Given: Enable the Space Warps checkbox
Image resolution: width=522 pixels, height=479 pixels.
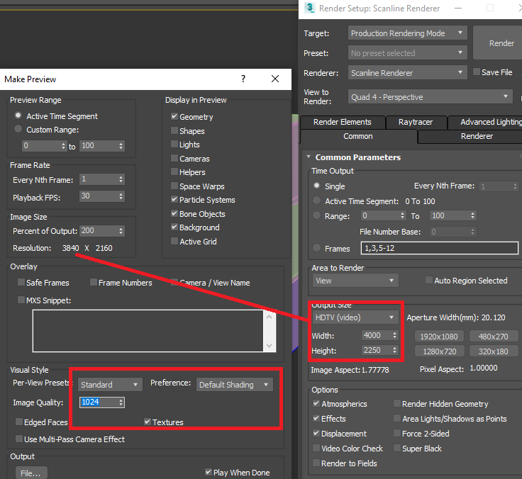Looking at the screenshot, I should (x=174, y=186).
